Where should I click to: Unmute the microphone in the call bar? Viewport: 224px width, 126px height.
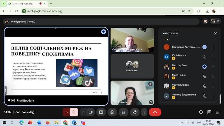74,112
